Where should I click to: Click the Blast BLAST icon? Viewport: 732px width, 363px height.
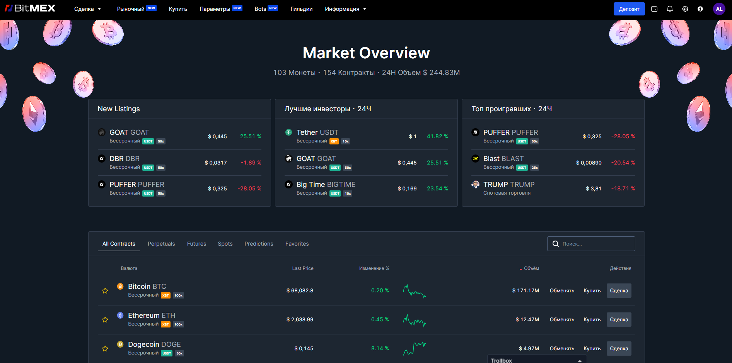click(x=476, y=158)
